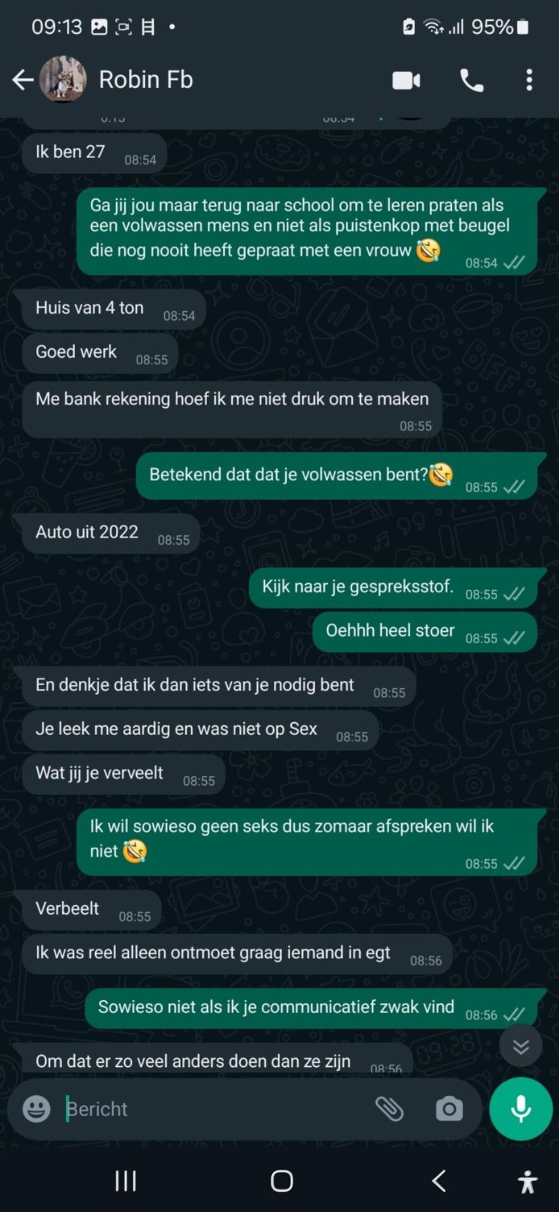The width and height of the screenshot is (559, 1212).
Task: Open the emoji picker
Action: click(37, 1109)
